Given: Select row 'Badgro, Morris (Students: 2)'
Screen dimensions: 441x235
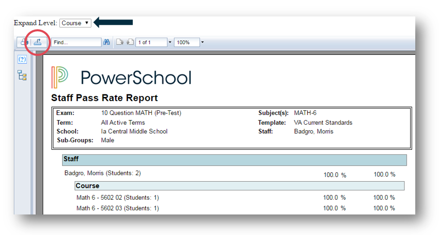Looking at the screenshot, I should (x=102, y=173).
